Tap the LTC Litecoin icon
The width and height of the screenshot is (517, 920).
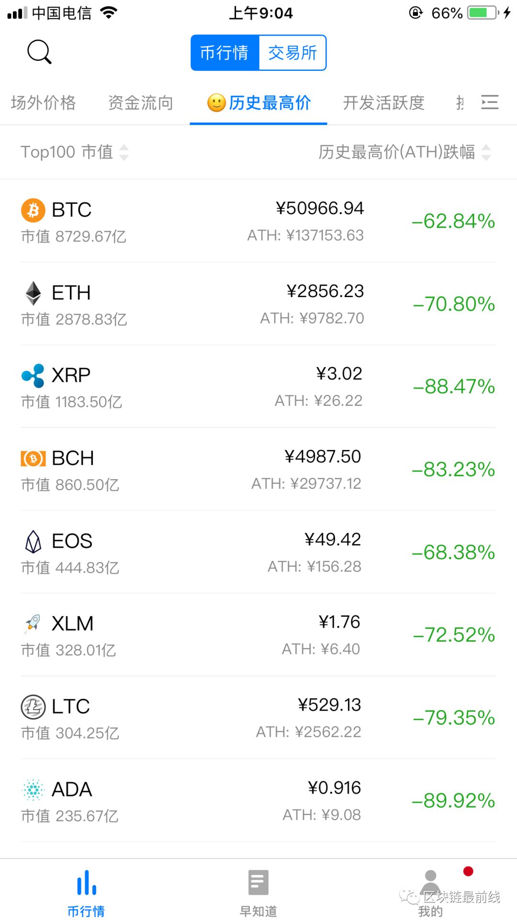[x=33, y=707]
